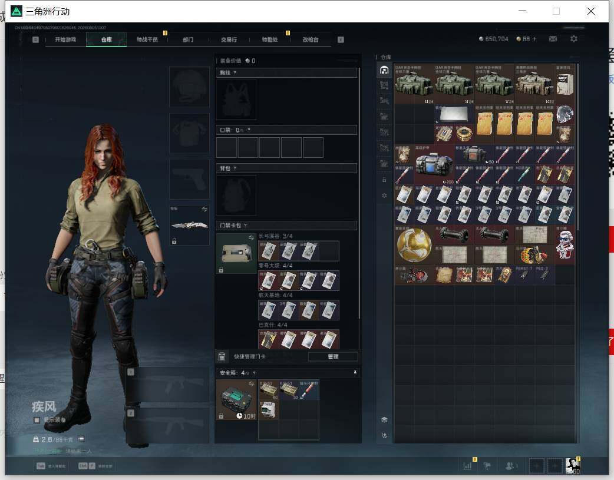Click the quick keycard management icon
The height and width of the screenshot is (480, 614).
(x=222, y=356)
